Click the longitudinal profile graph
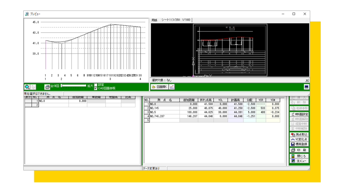Screen dimensions: 344x193 click(86, 50)
